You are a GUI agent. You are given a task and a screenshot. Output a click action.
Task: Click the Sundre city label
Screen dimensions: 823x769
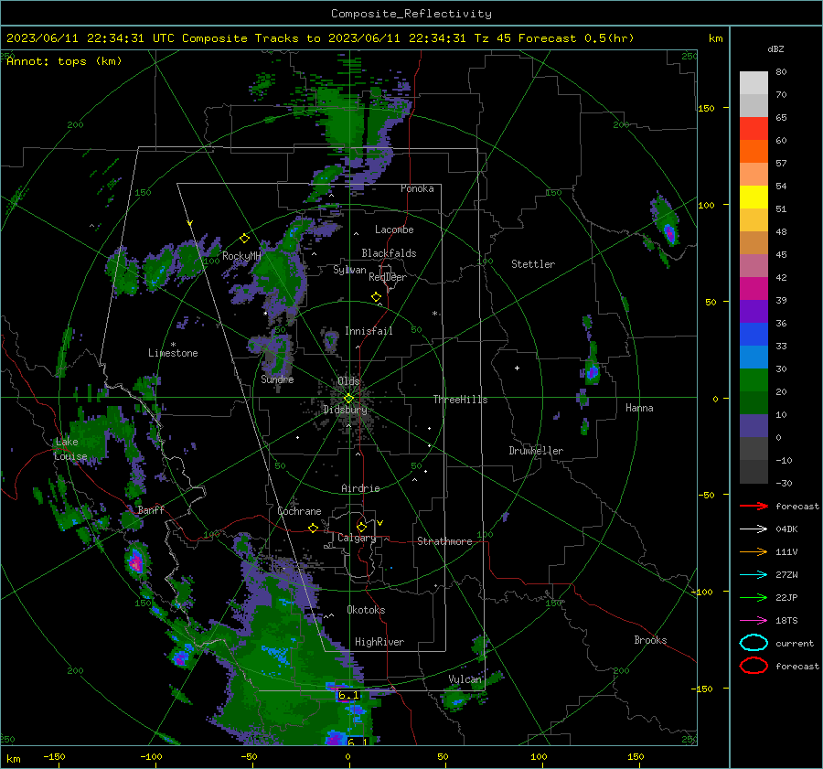(277, 379)
